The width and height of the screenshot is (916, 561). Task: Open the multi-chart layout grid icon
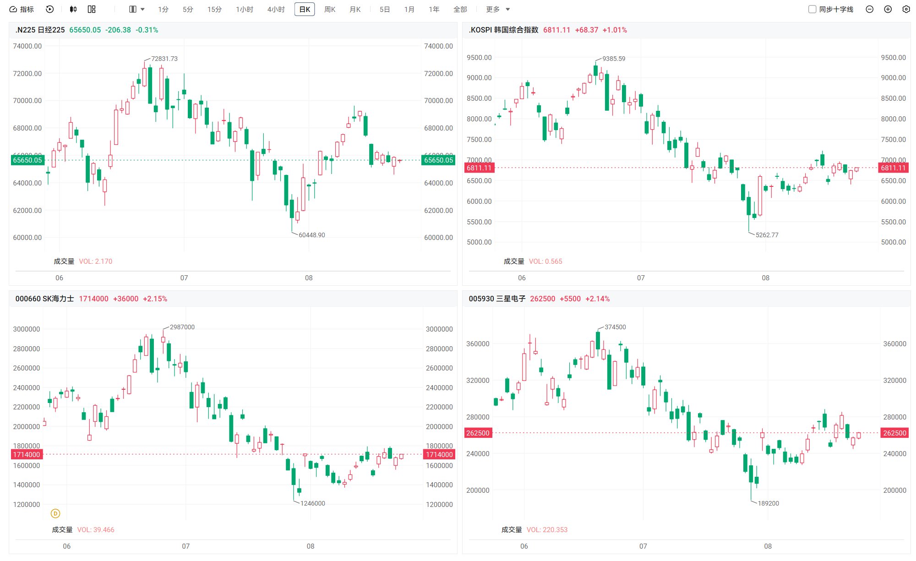tap(92, 9)
